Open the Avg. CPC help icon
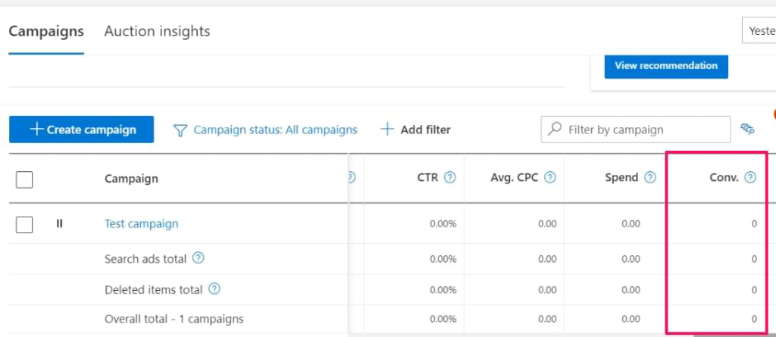This screenshot has height=337, width=776. tap(550, 177)
